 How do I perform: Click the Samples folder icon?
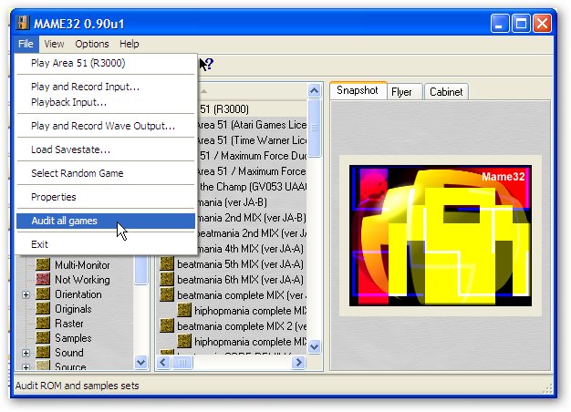click(43, 337)
